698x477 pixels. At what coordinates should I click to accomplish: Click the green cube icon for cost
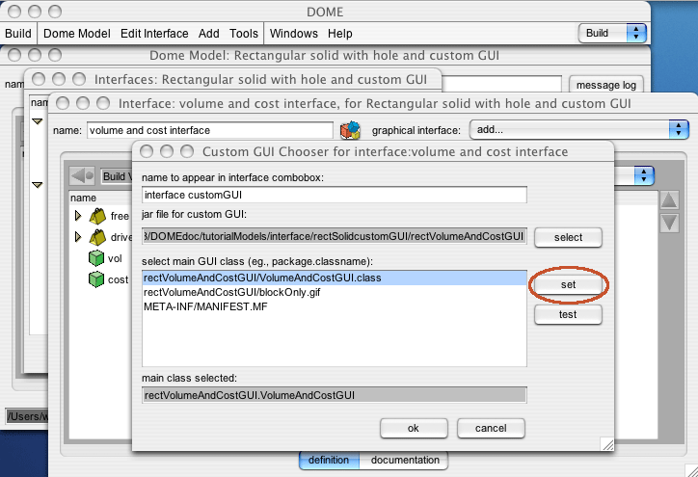tap(96, 279)
